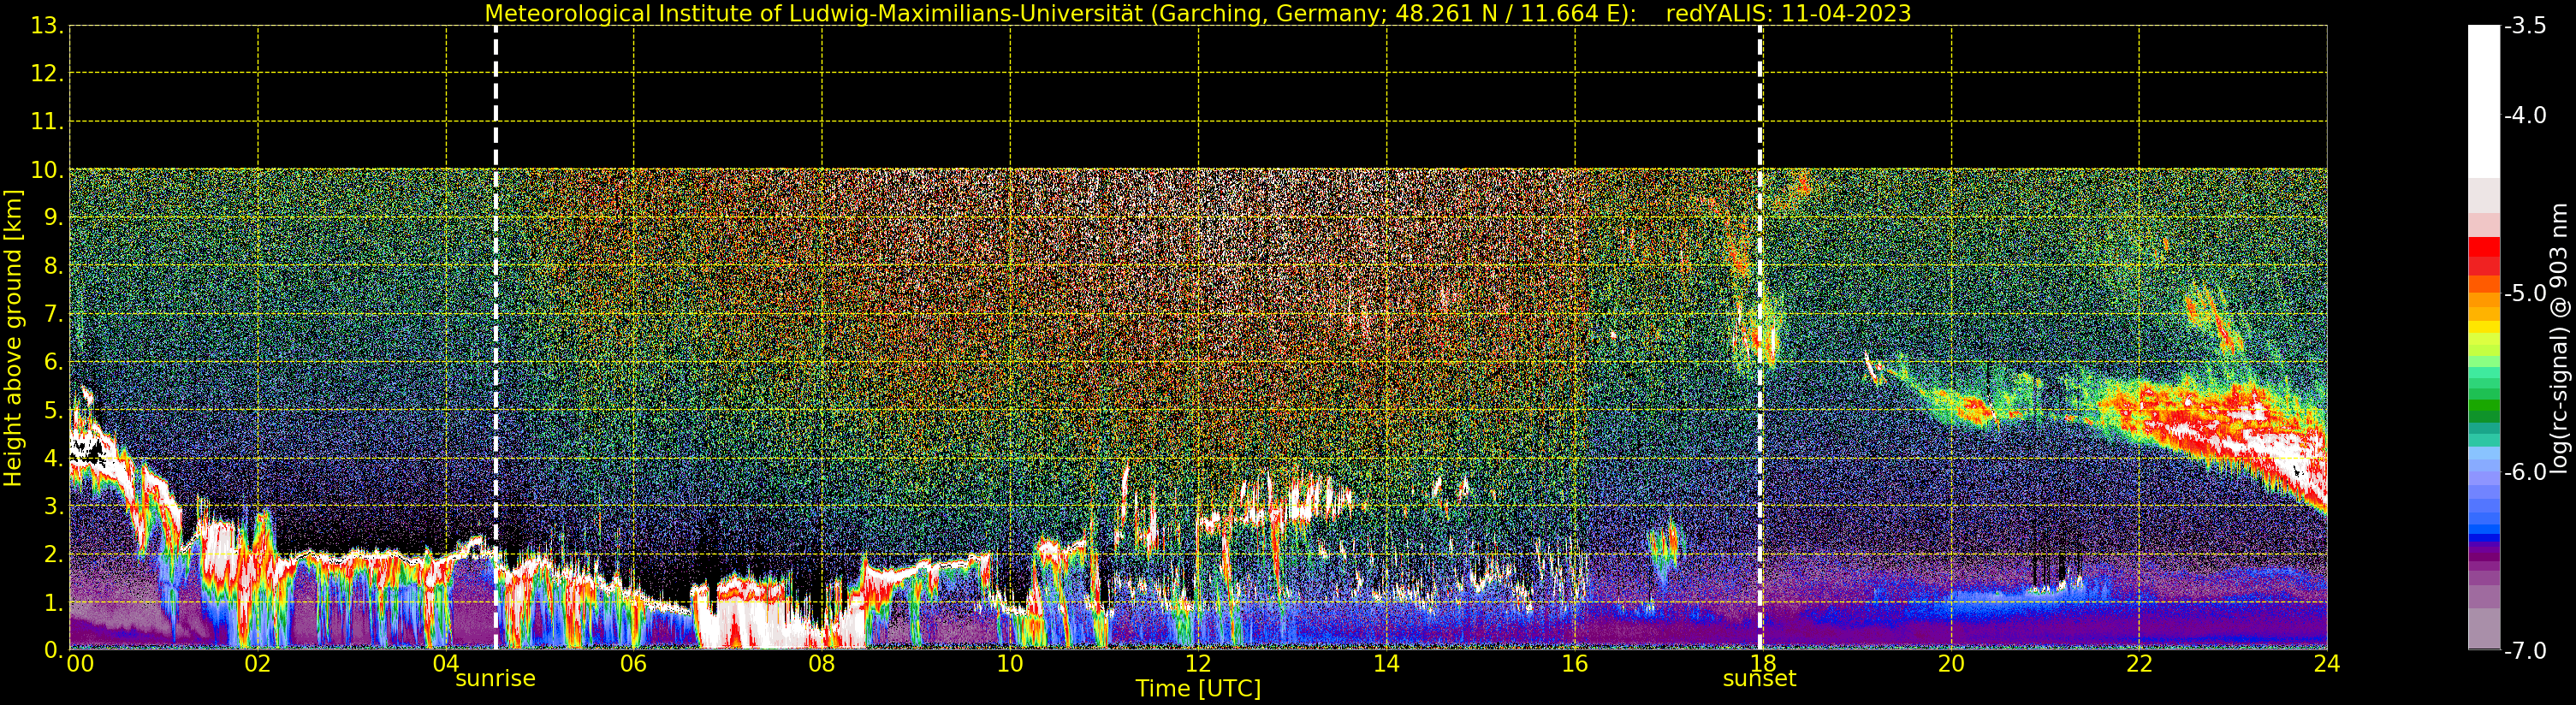The image size is (2576, 705).
Task: Click the 2 tick on the height axis
Action: click(52, 554)
